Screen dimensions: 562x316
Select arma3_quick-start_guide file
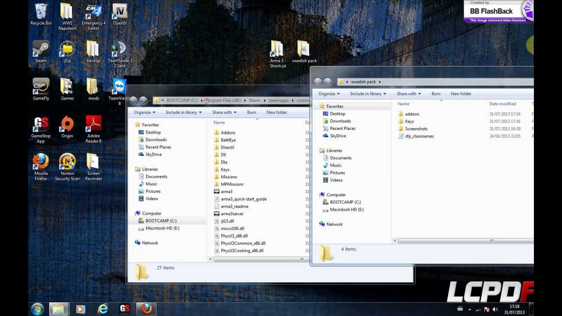coord(243,199)
